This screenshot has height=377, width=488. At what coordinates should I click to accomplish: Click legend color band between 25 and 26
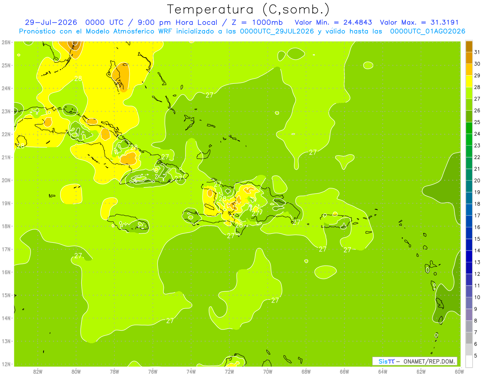(469, 116)
